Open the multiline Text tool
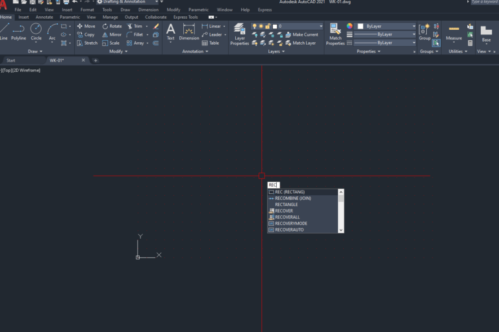Screen dimensions: 499x332 [171, 32]
